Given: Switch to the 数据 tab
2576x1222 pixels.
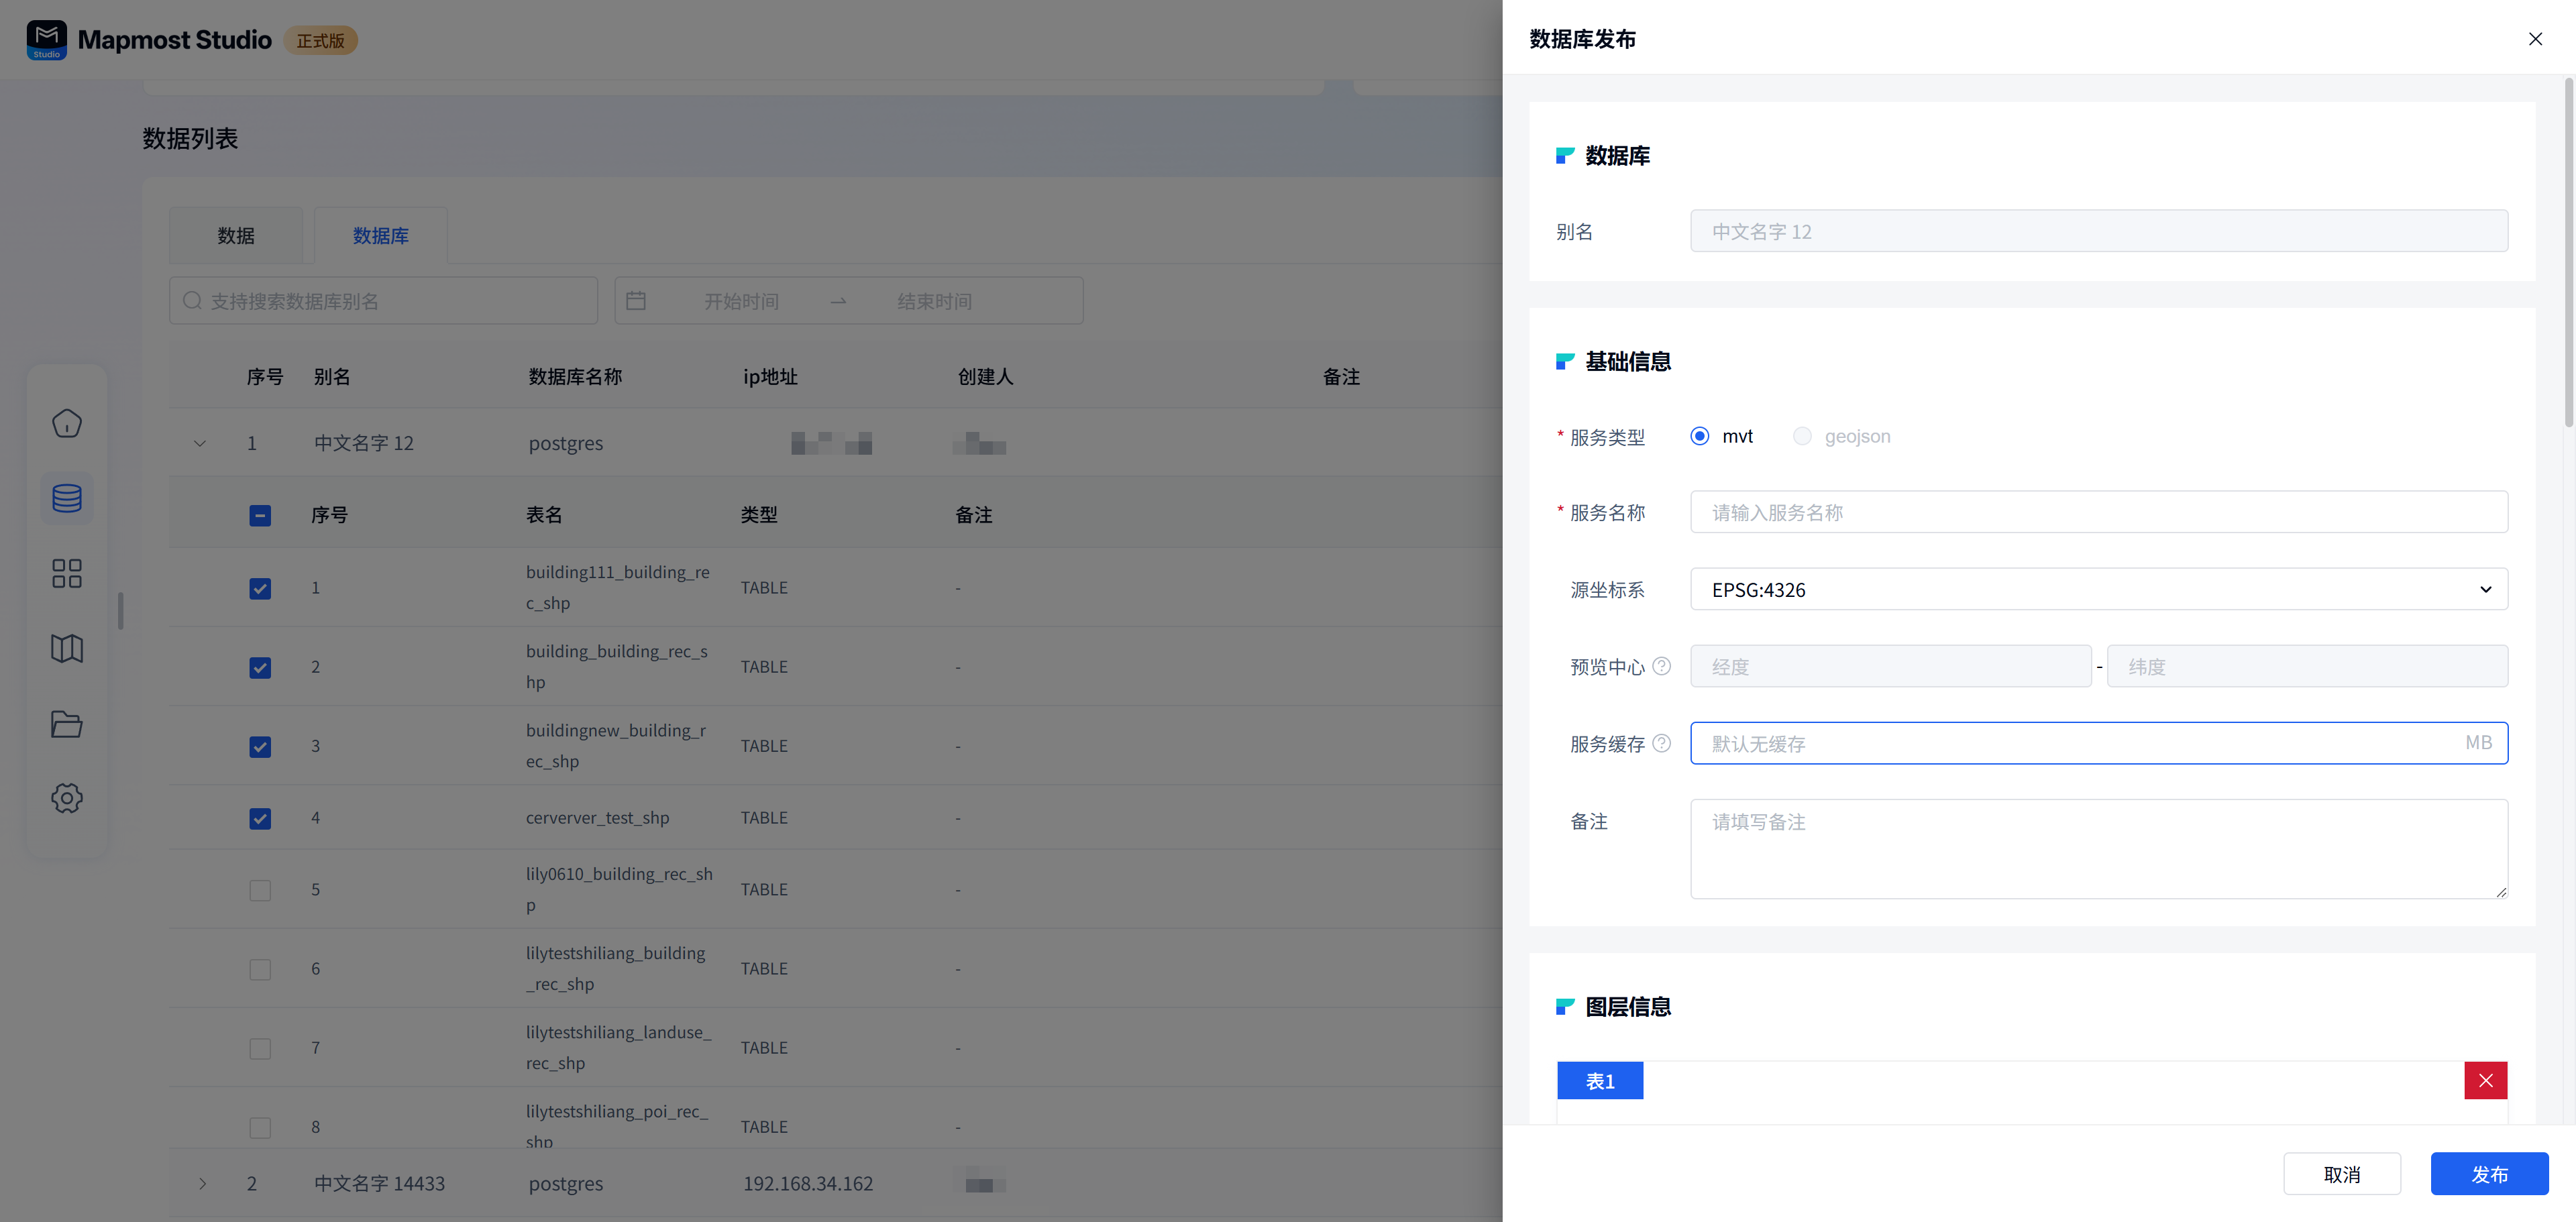Looking at the screenshot, I should click(x=236, y=235).
